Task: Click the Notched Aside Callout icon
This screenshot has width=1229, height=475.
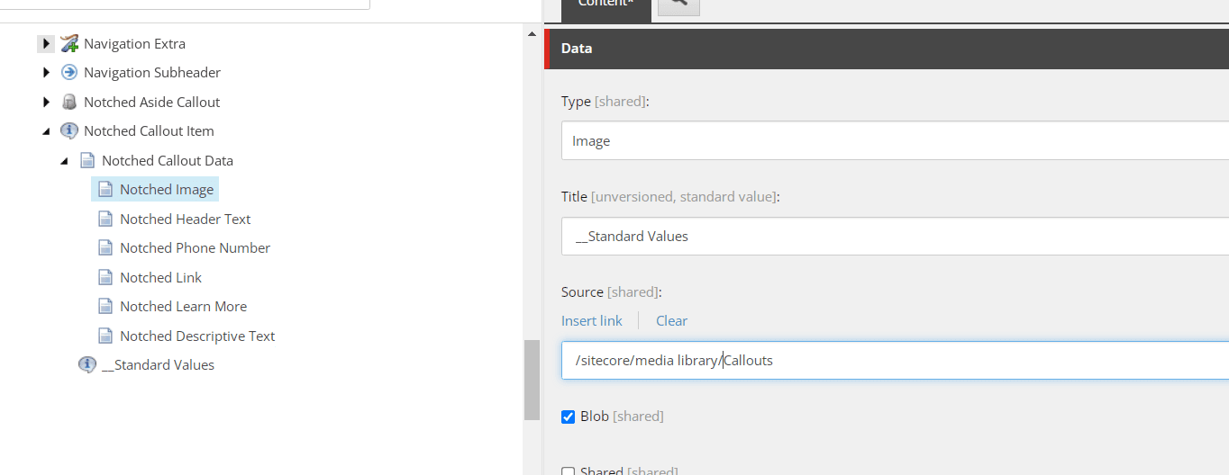Action: point(69,103)
